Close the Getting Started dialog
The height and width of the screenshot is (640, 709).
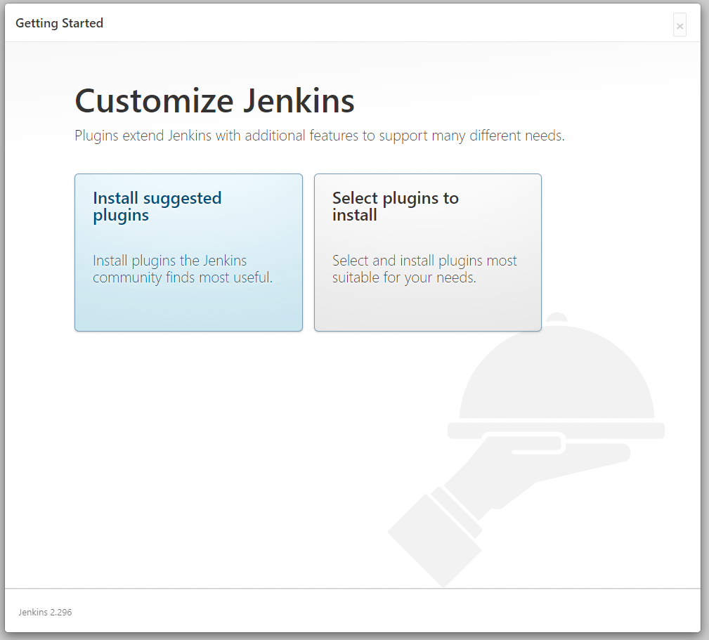(679, 25)
